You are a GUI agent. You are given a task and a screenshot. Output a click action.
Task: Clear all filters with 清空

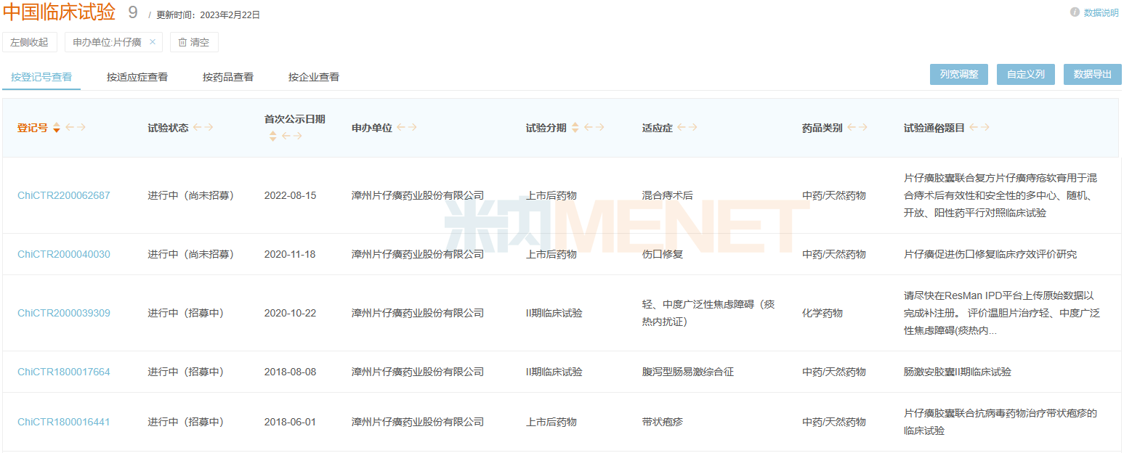click(194, 42)
